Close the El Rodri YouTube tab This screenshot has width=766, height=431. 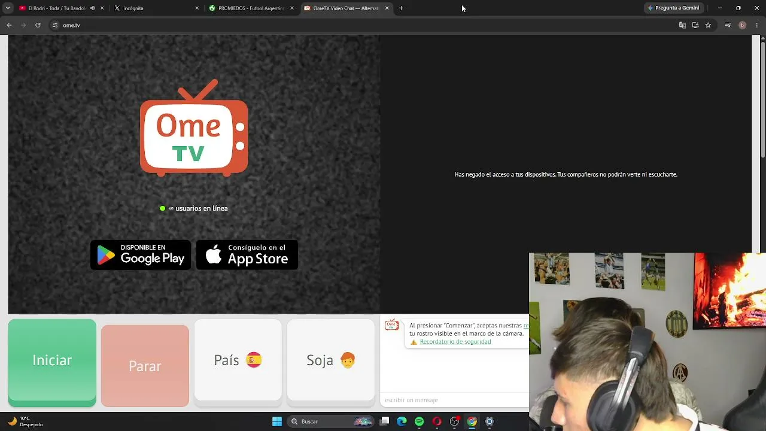[x=102, y=8]
